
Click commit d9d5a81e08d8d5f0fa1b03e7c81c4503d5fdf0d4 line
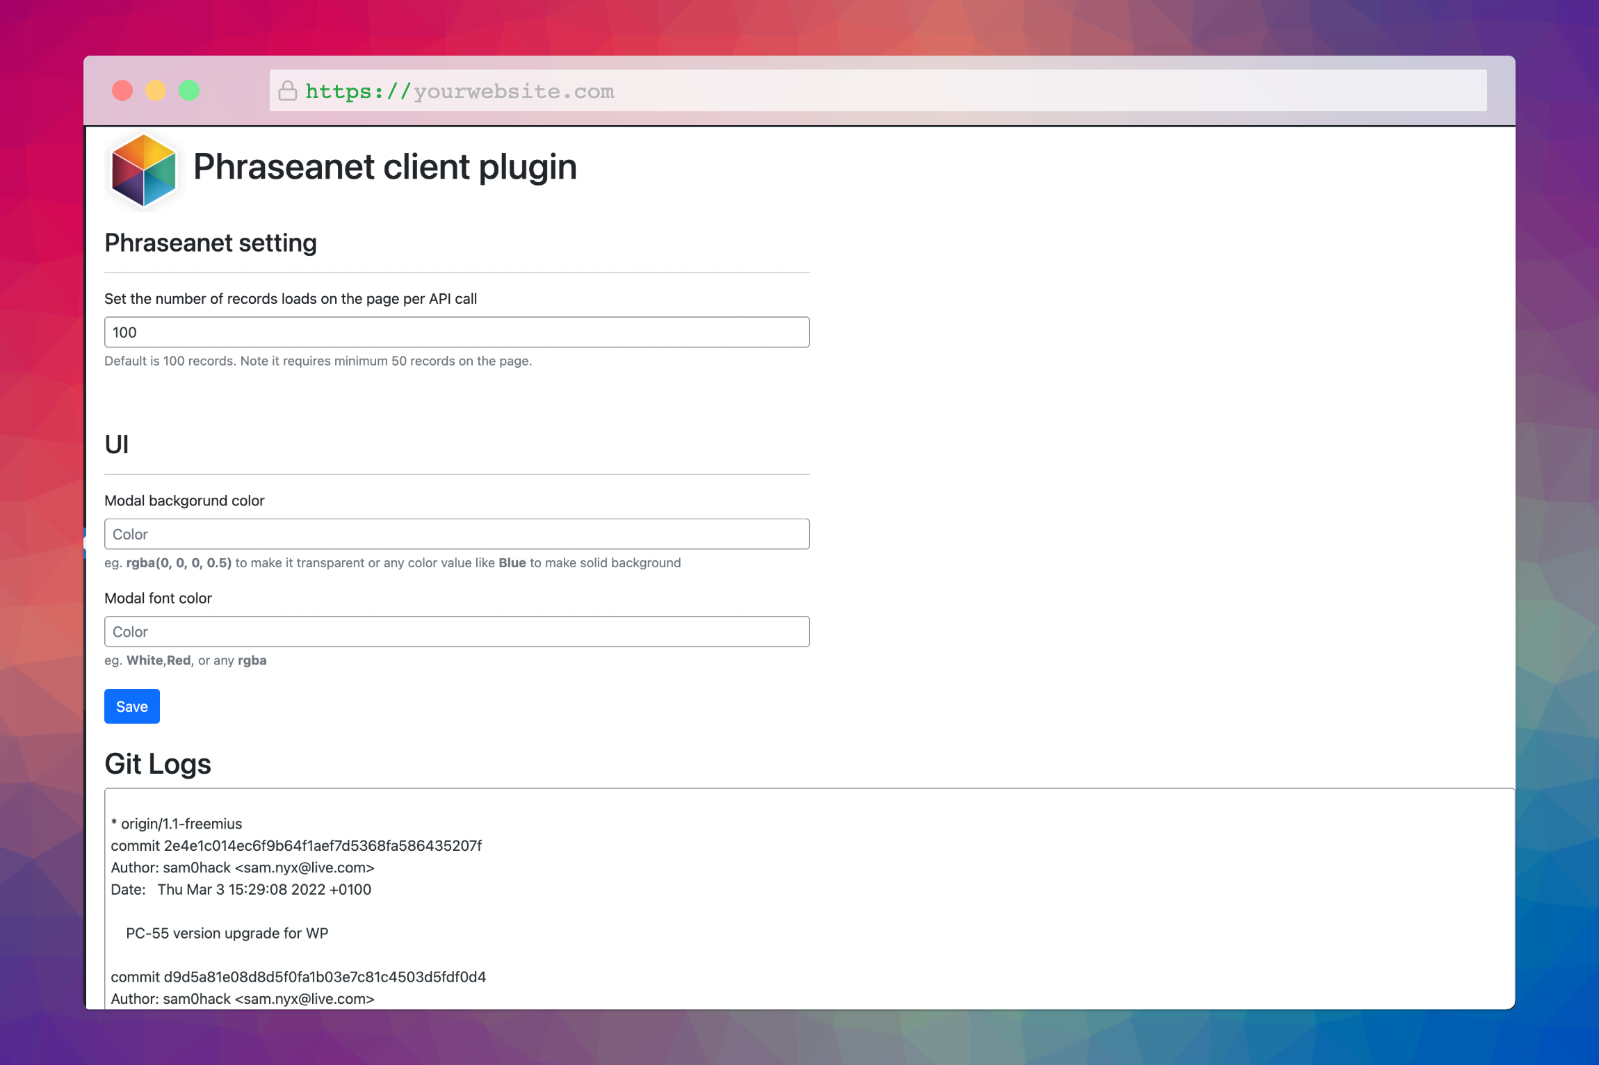click(x=298, y=977)
